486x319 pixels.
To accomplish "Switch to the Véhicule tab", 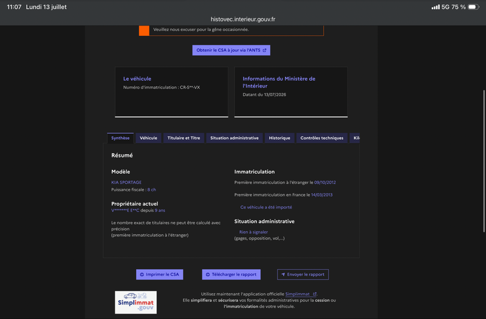I will tap(148, 138).
